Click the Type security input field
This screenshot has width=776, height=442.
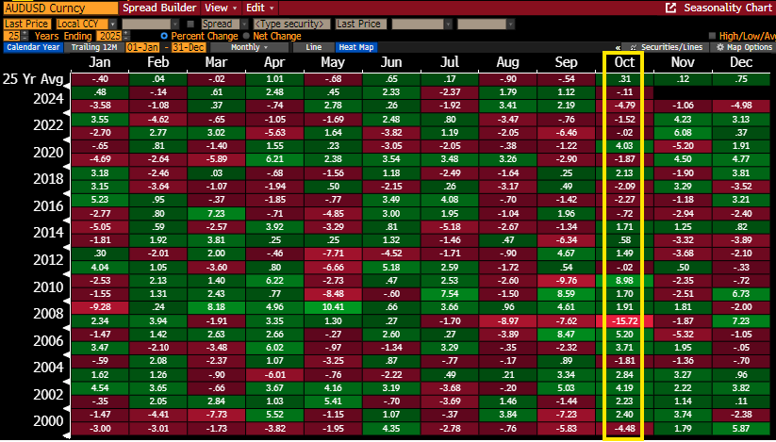click(x=291, y=23)
